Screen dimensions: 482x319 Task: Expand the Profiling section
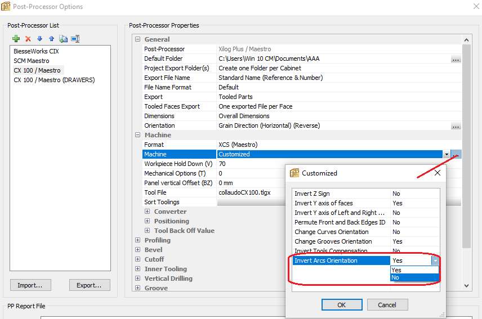click(137, 240)
